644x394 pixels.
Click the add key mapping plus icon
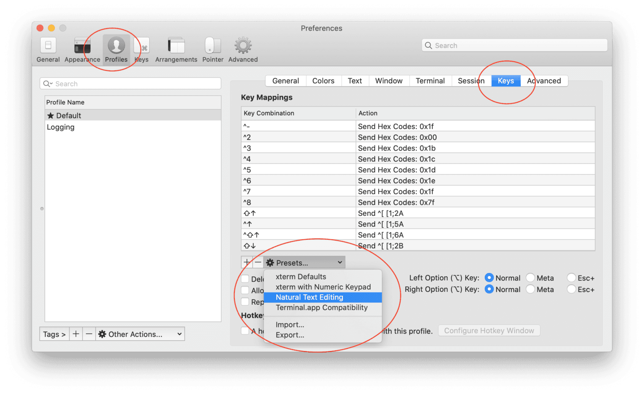247,262
